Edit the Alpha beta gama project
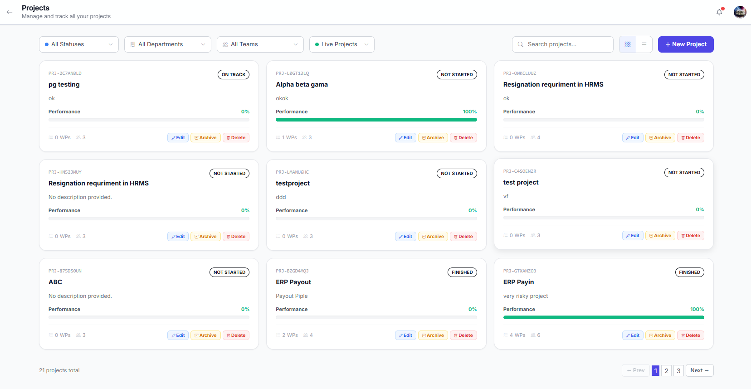751x389 pixels. point(405,138)
